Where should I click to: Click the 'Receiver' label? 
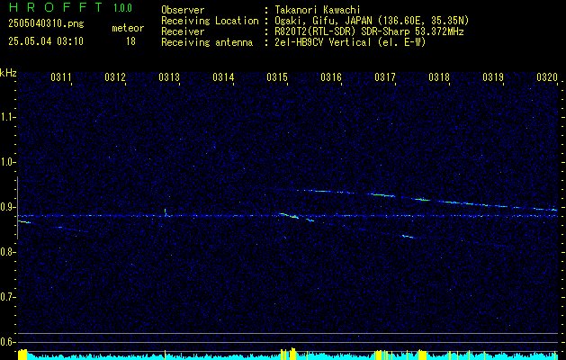[x=183, y=31]
